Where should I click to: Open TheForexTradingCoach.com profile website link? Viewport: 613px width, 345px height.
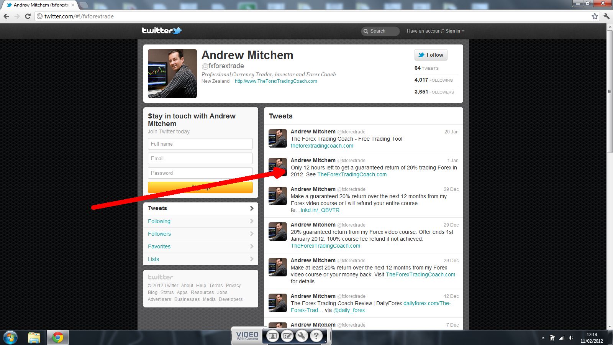(x=276, y=81)
